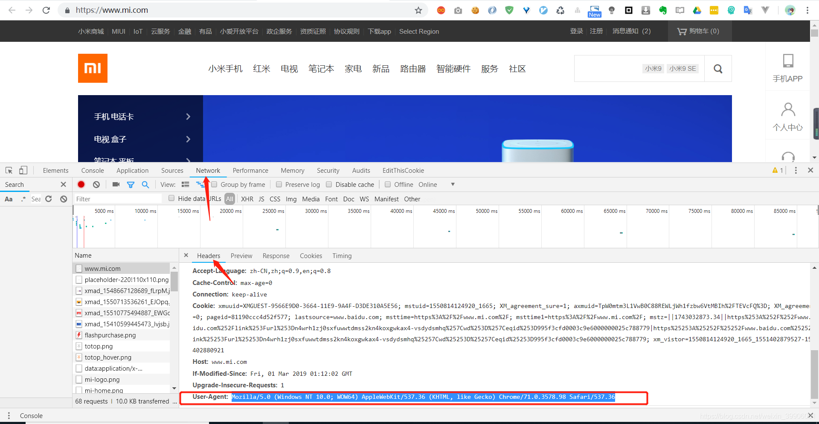The height and width of the screenshot is (424, 819).
Task: Select www.mi.com request row
Action: click(x=122, y=268)
